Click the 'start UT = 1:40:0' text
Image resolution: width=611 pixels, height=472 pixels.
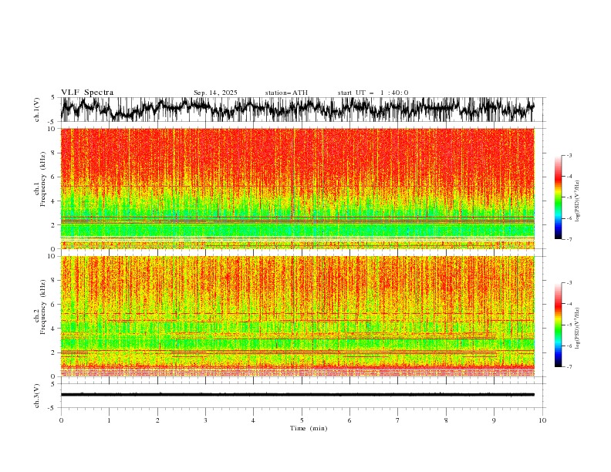coord(373,93)
